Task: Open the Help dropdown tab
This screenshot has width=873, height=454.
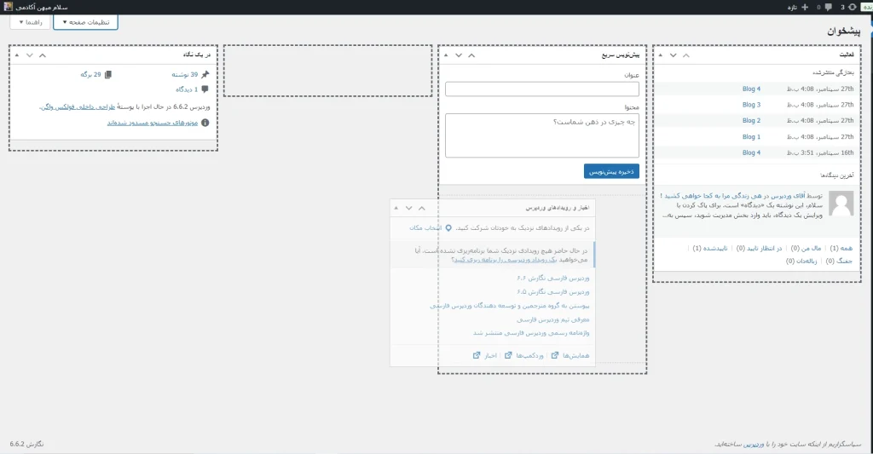Action: pyautogui.click(x=29, y=21)
